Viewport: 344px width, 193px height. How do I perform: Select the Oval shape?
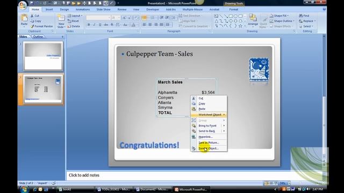point(235,16)
